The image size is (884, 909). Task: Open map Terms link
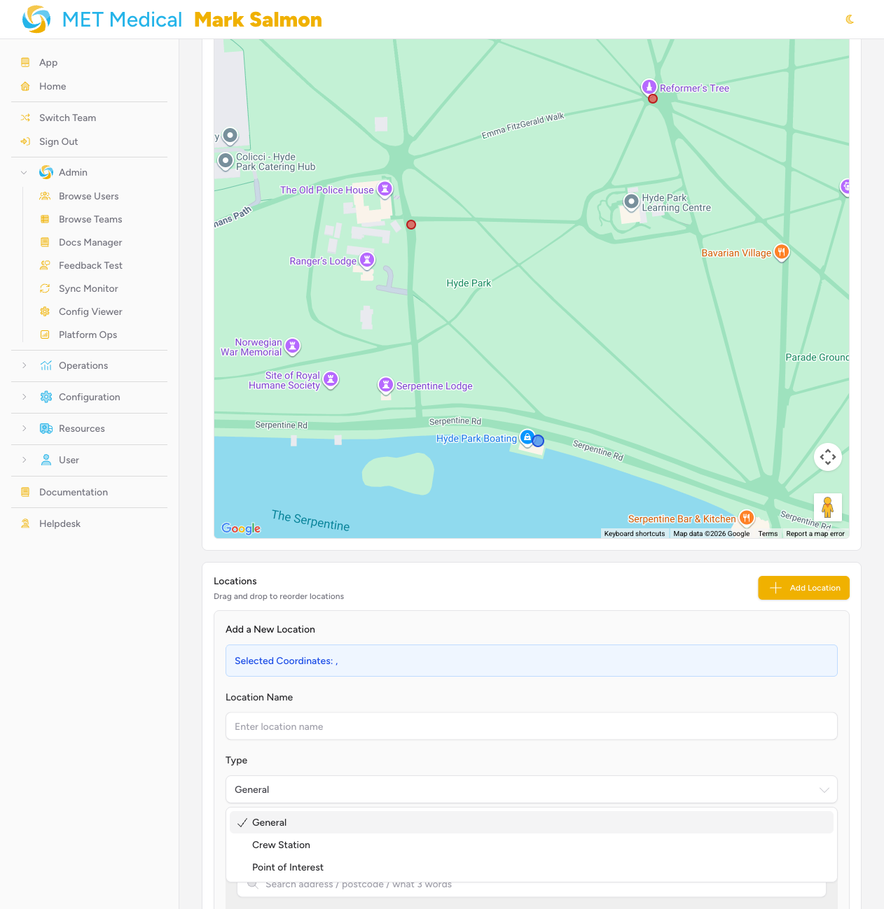coord(768,533)
